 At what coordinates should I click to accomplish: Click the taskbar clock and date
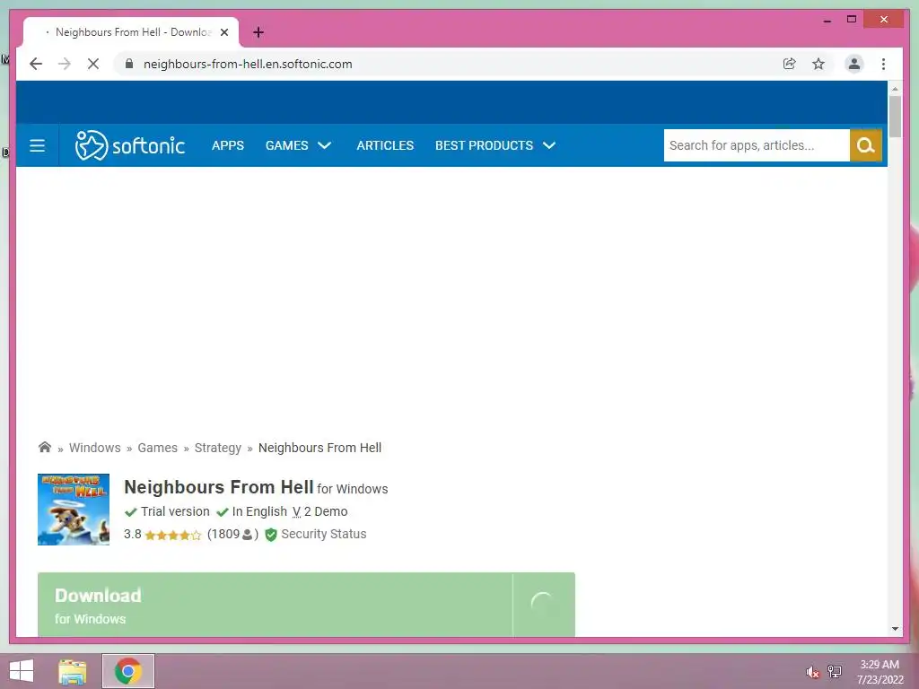pos(880,672)
